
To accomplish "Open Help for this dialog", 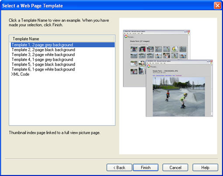I will point(205,168).
